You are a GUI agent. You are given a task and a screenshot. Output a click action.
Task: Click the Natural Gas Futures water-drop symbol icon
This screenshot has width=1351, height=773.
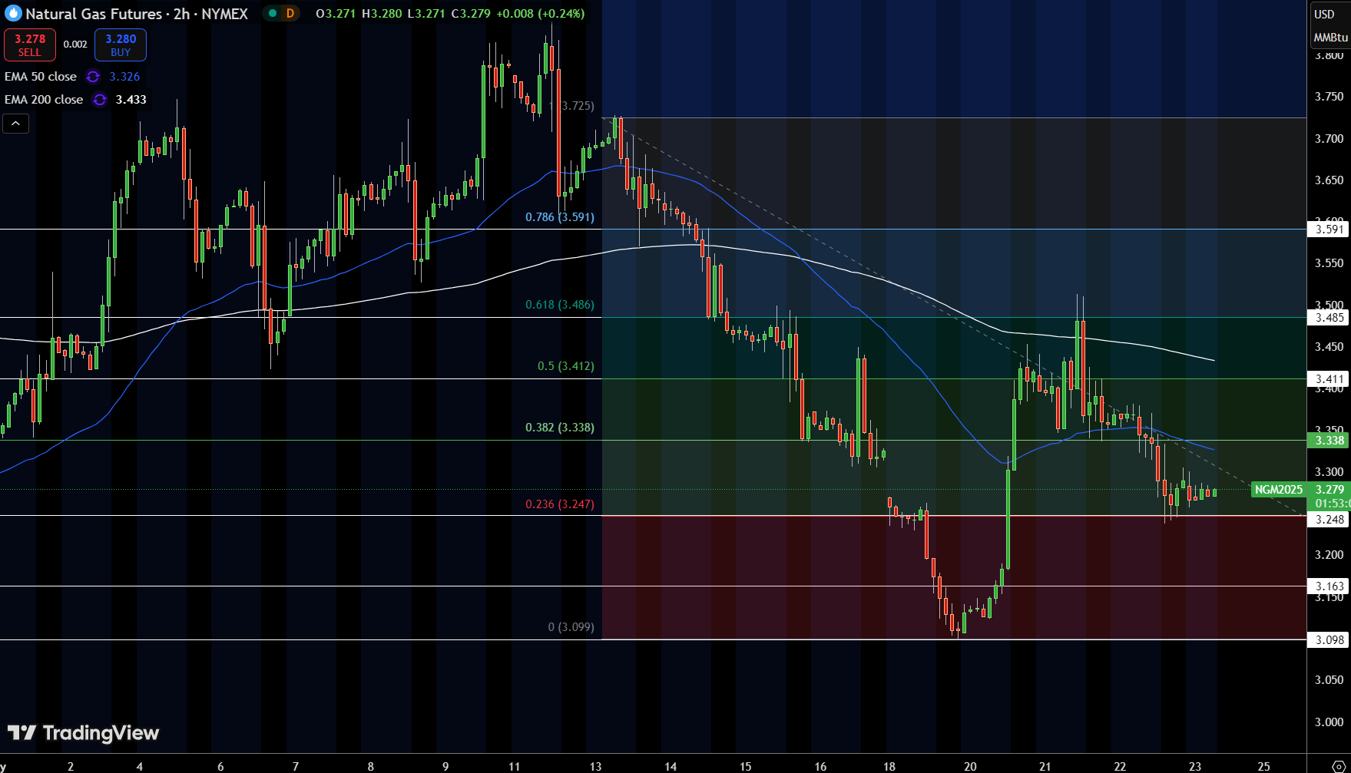pyautogui.click(x=12, y=14)
